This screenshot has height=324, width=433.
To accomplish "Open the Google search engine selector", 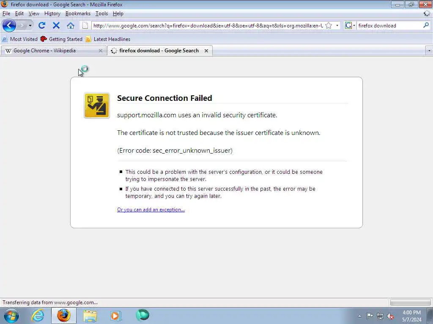I will point(350,26).
